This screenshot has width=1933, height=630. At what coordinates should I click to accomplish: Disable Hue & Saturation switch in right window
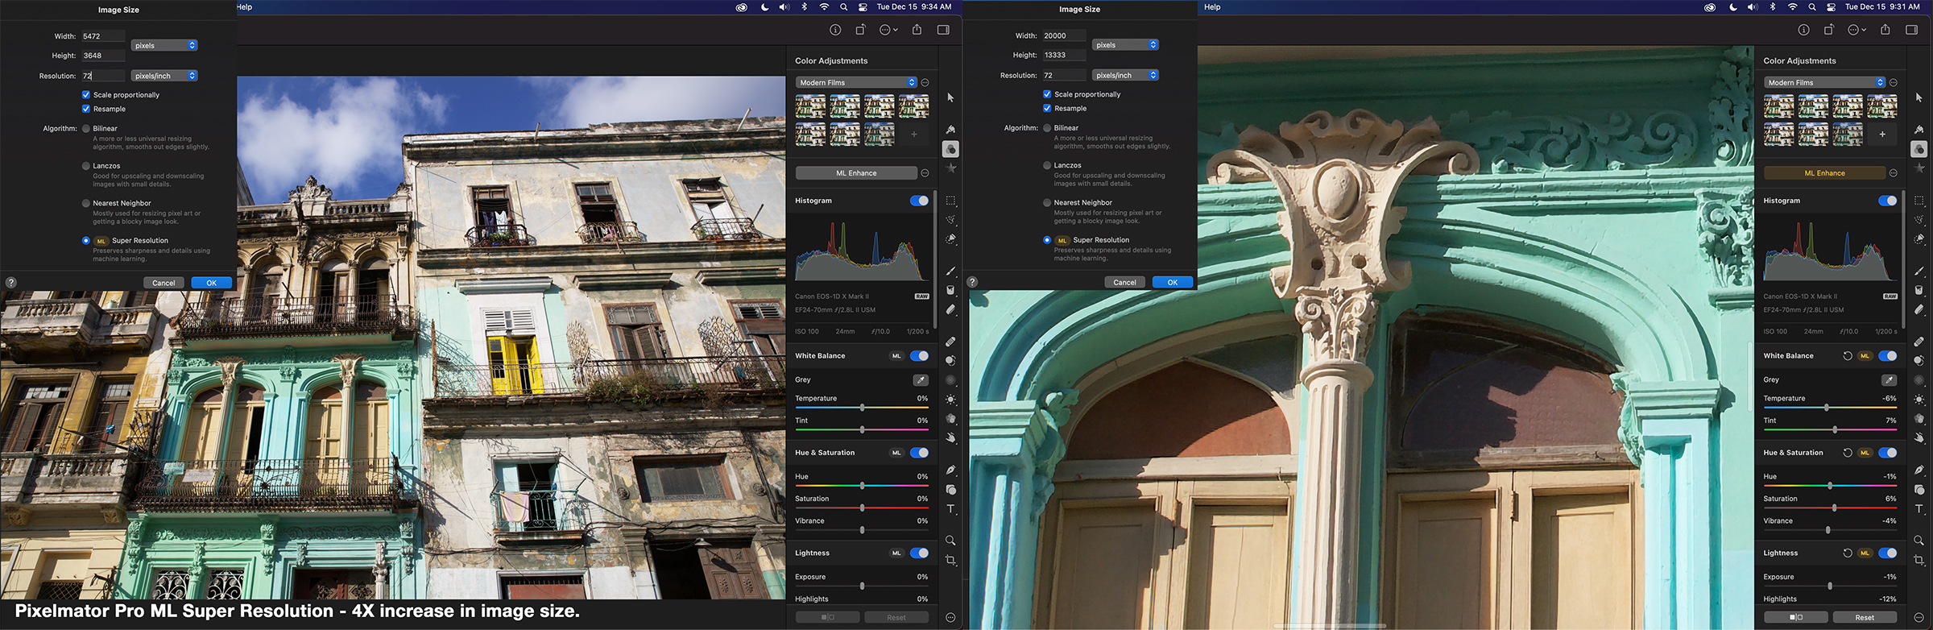[1887, 453]
